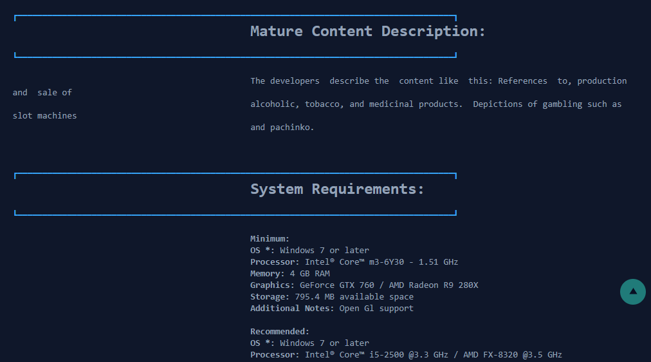The image size is (651, 362).
Task: Click the recommended OS Windows 7 line
Action: (x=309, y=343)
